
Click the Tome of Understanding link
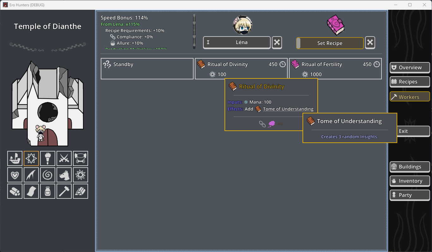288,109
